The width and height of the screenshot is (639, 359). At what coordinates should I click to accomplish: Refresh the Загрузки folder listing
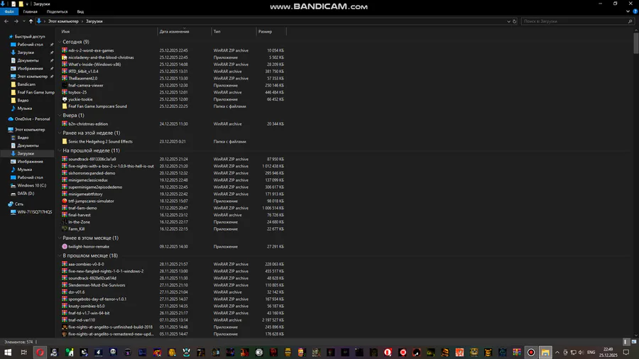514,21
